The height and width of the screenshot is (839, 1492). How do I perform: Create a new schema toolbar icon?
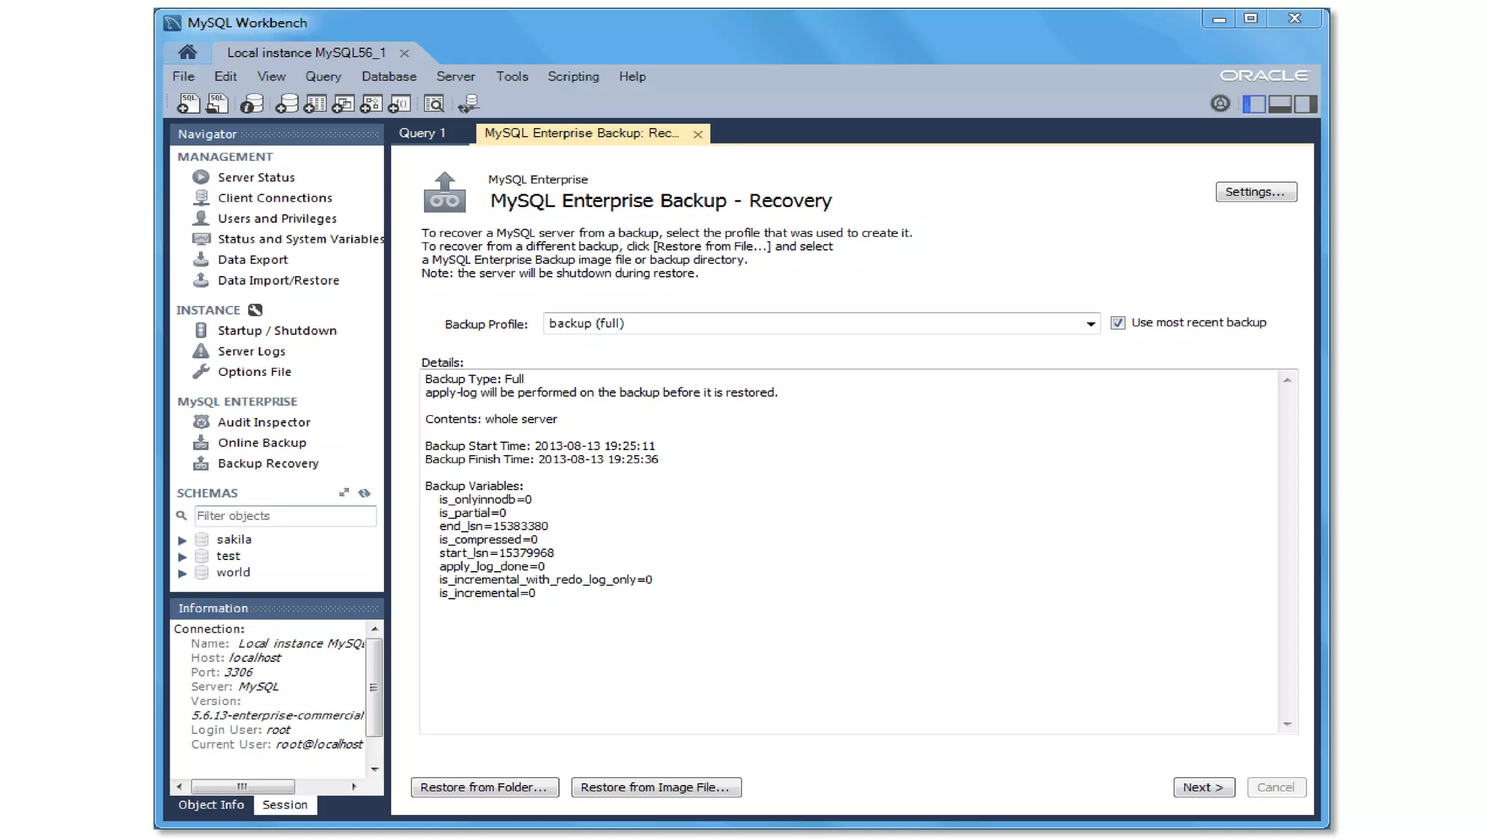286,103
